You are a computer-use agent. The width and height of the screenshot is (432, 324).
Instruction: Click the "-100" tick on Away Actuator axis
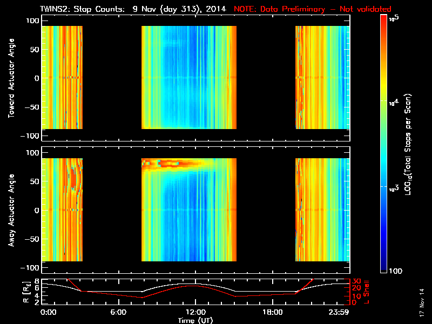30,268
